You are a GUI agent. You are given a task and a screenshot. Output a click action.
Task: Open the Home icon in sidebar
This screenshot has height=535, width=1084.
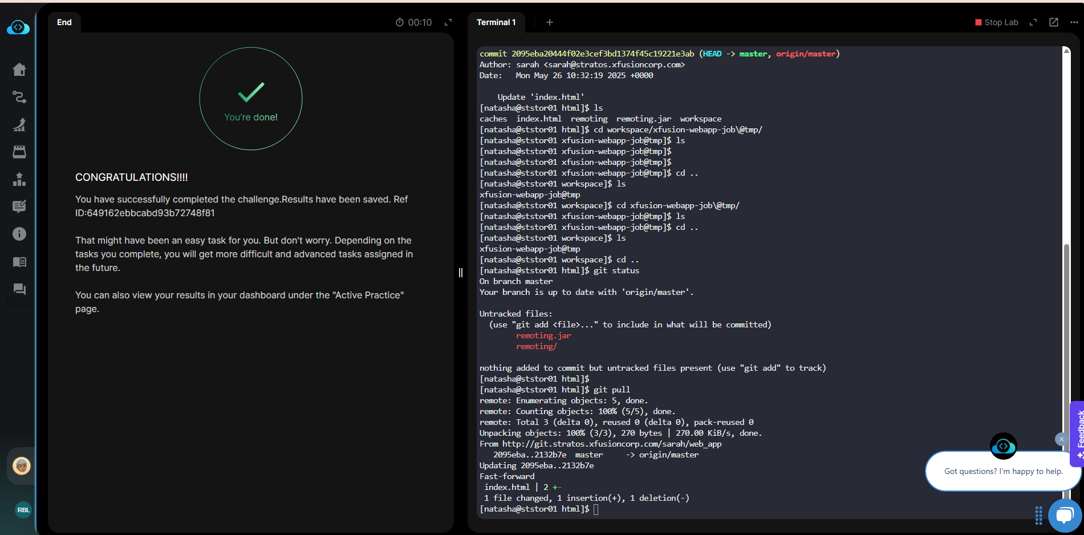click(x=19, y=70)
